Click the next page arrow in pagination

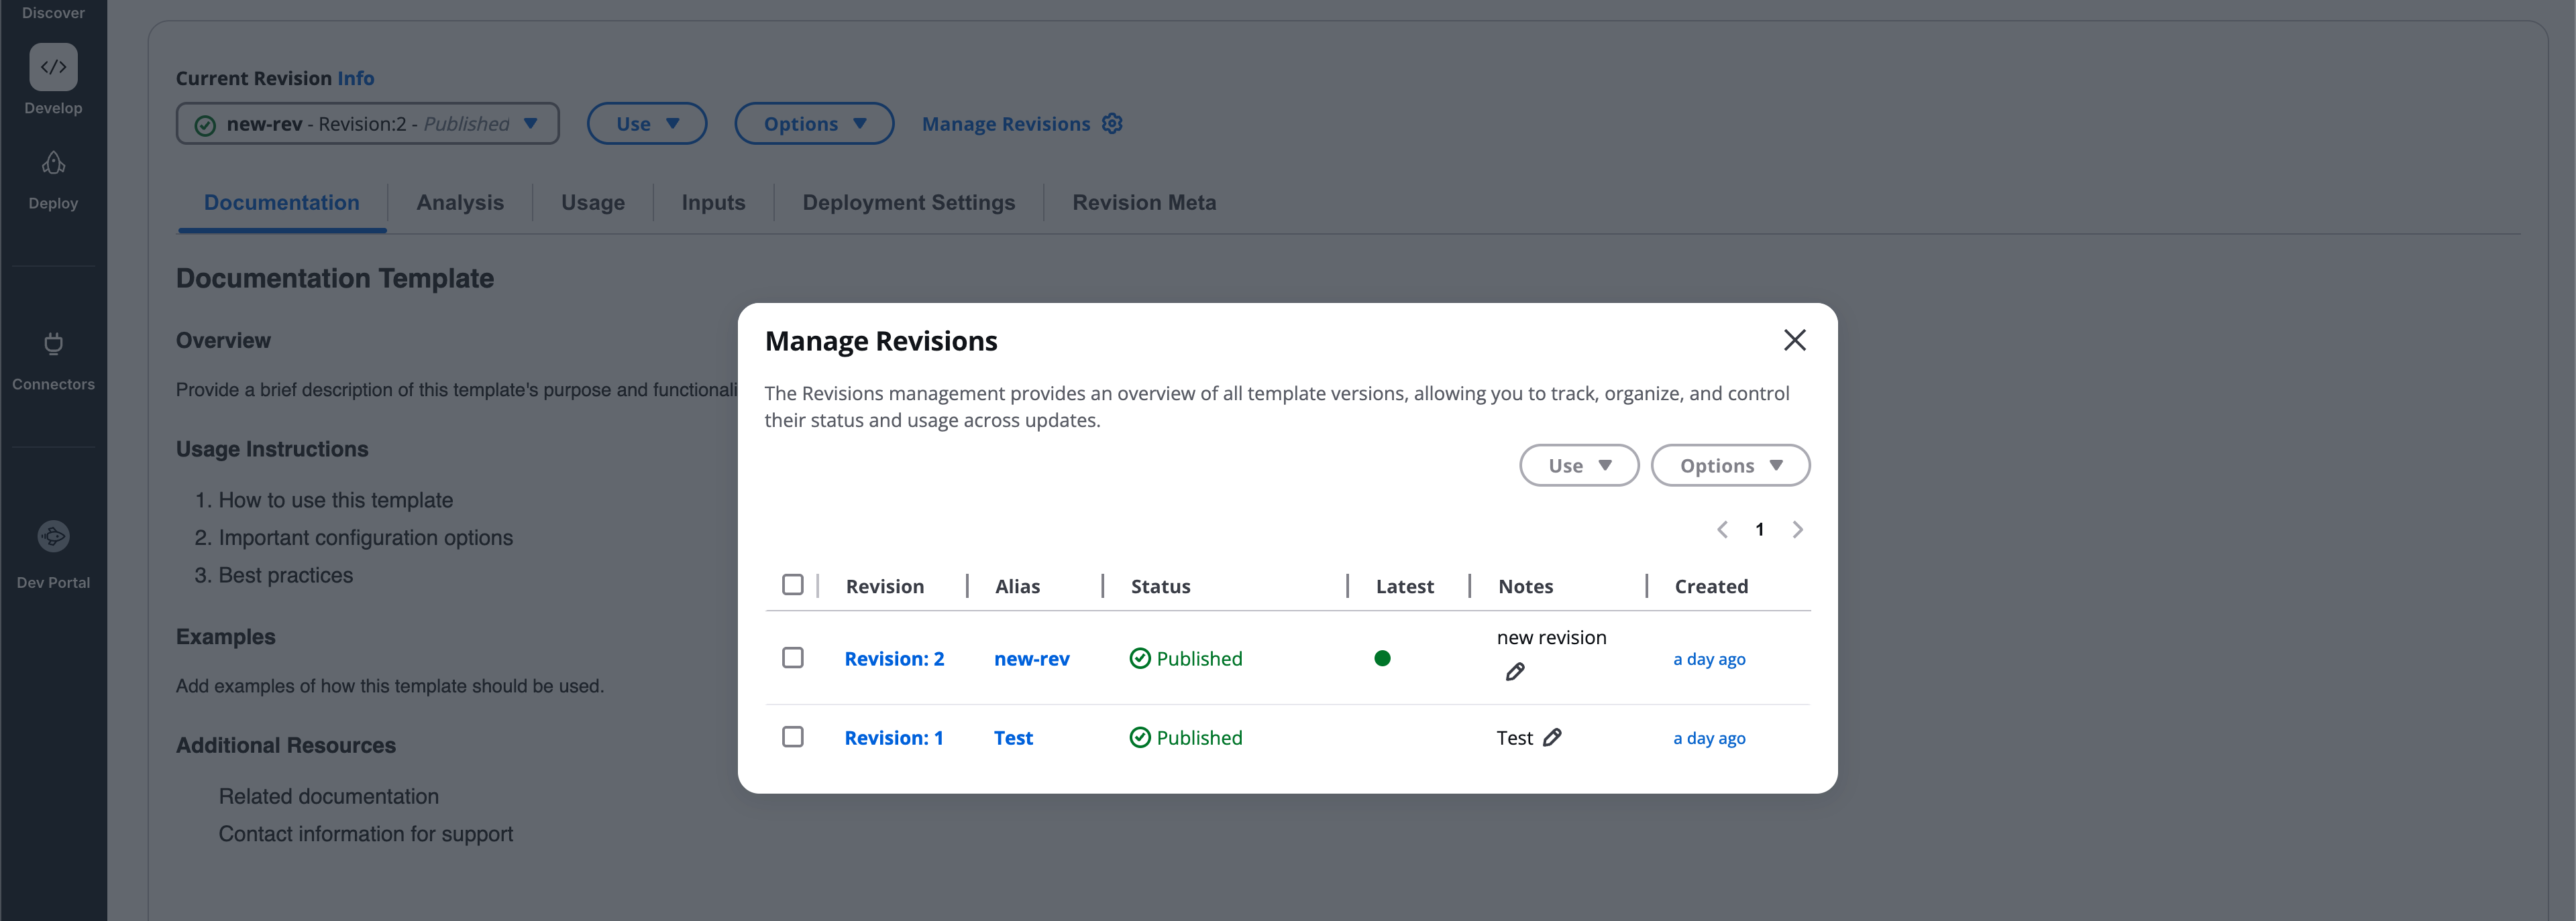click(x=1797, y=530)
